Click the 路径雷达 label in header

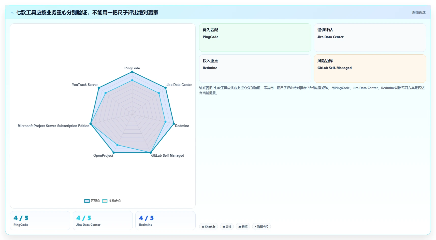[x=419, y=12]
